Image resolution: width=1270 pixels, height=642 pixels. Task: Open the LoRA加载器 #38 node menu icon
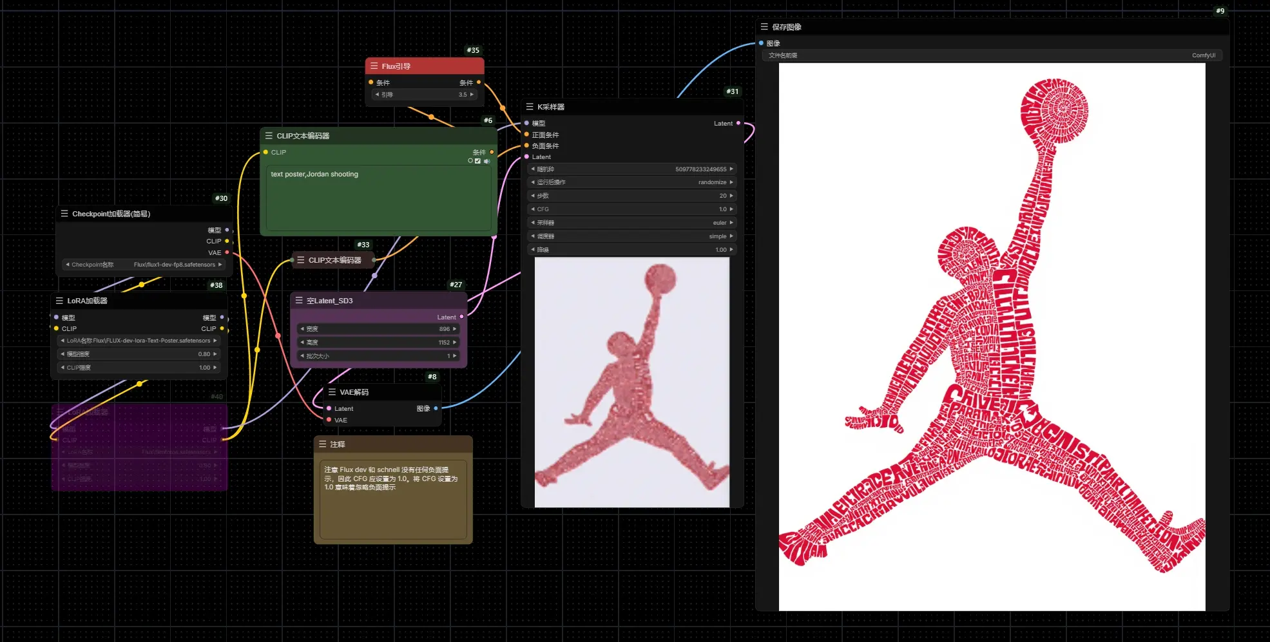coord(59,301)
